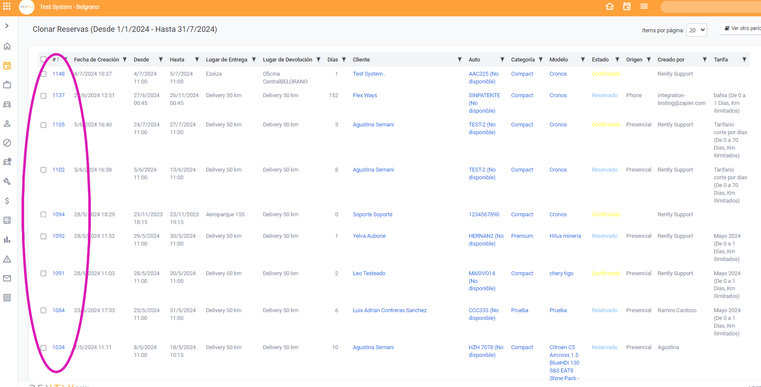Click the home icon in top bar
Image resolution: width=761 pixels, height=387 pixels.
tap(609, 6)
